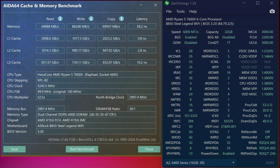Open the Help menu in ZenTimings
Image resolution: width=280 pixels, height=168 pixels.
pos(193,12)
